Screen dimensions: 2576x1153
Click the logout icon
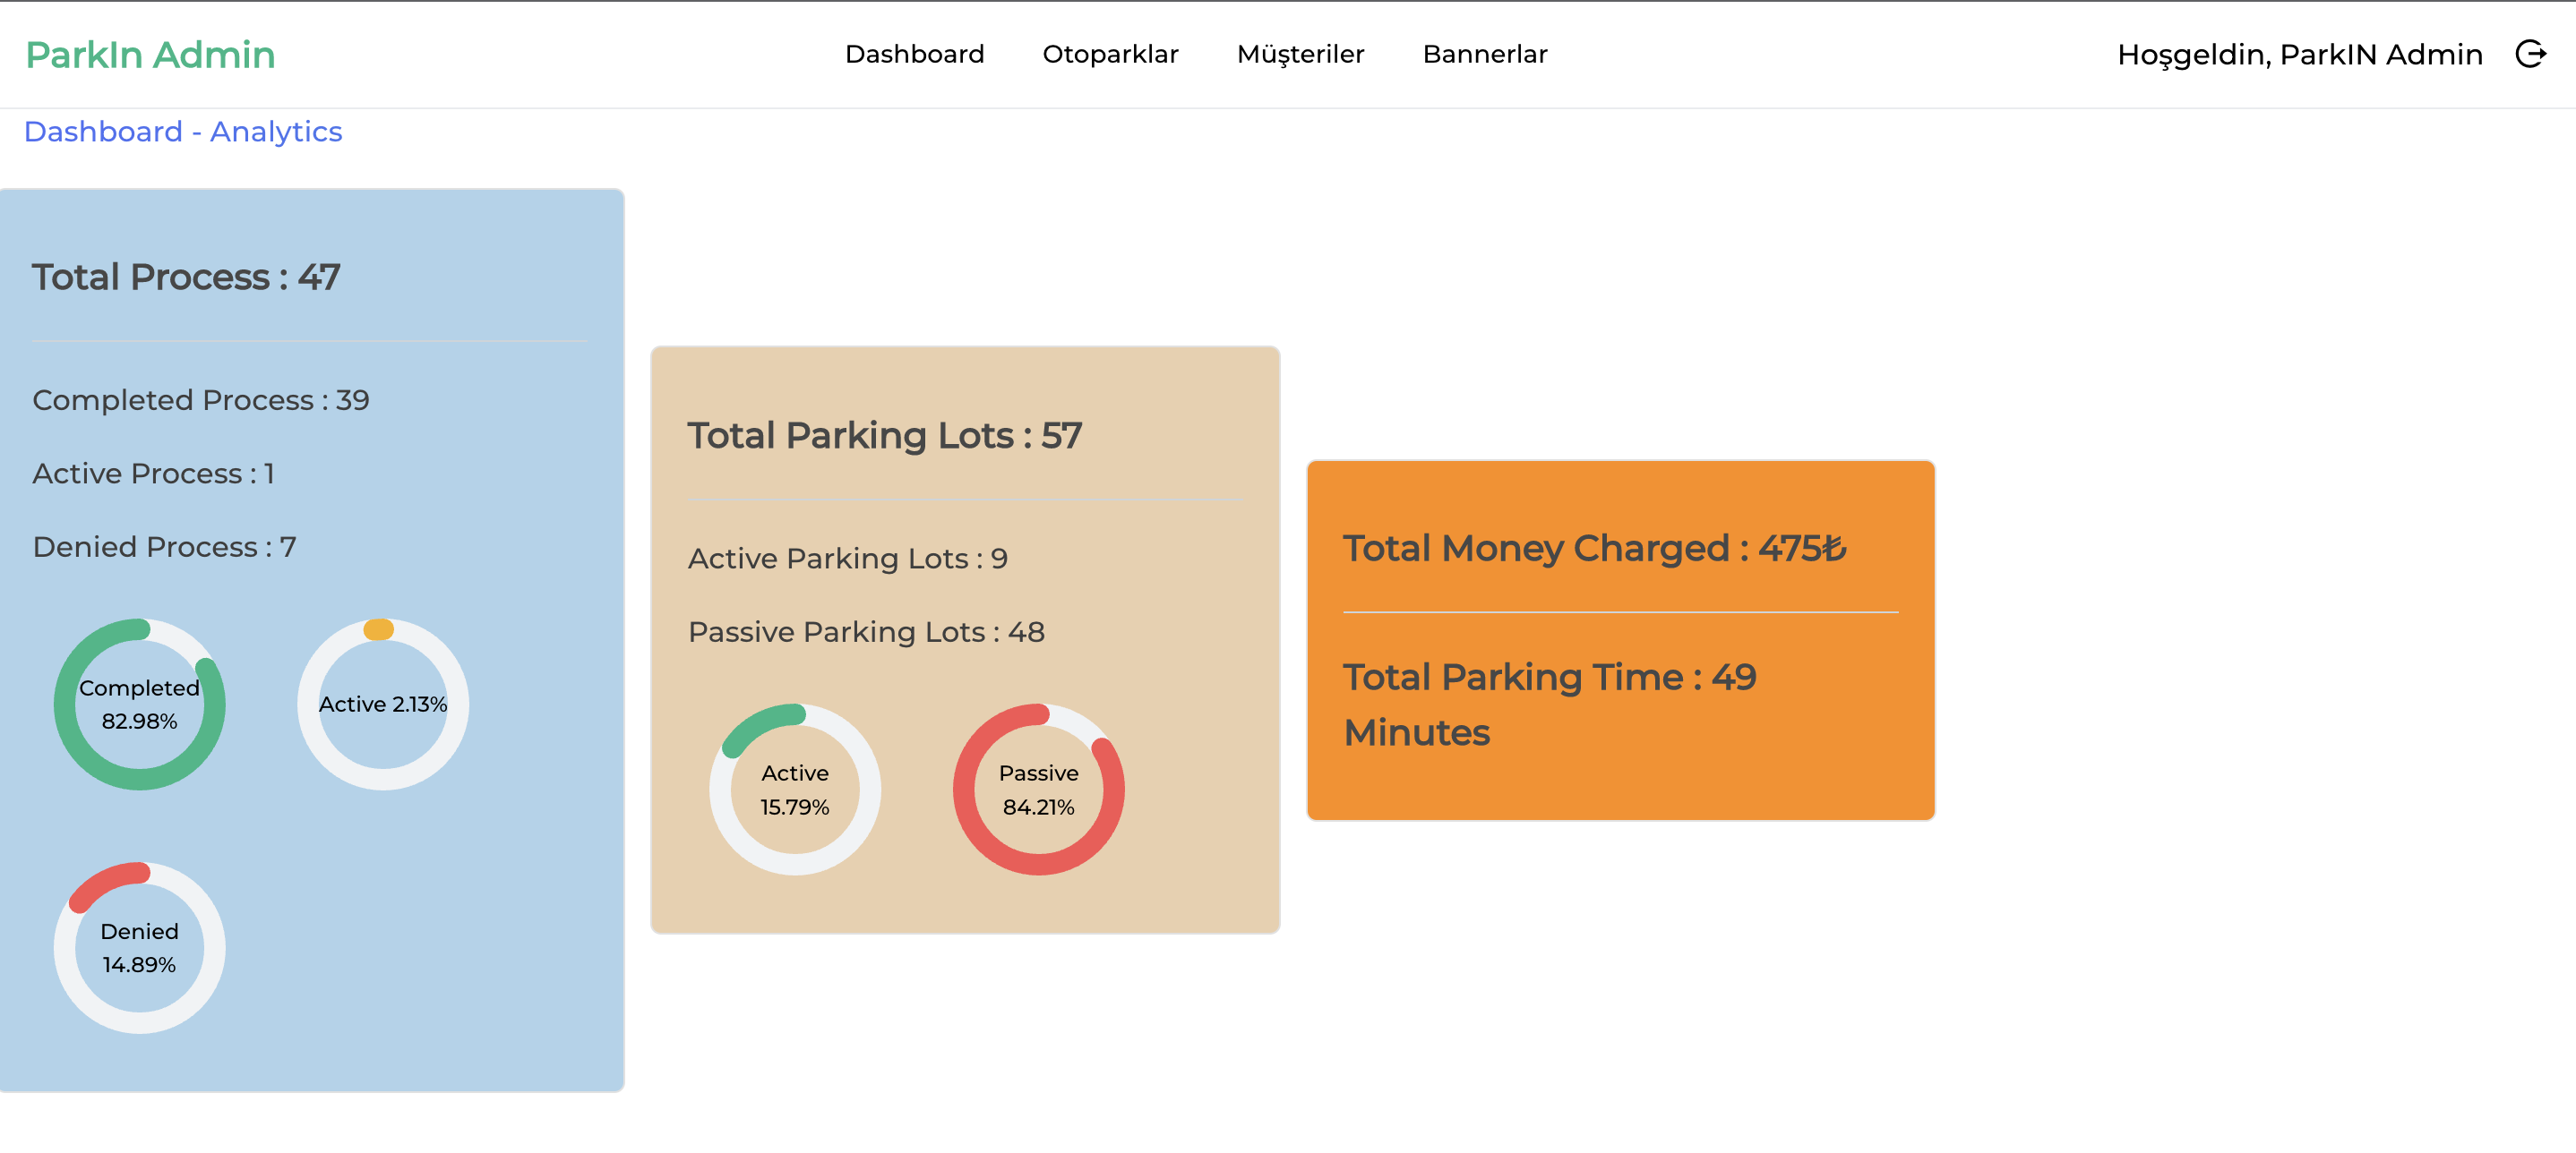2532,55
